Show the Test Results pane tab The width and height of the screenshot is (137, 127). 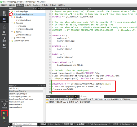(x=125, y=124)
